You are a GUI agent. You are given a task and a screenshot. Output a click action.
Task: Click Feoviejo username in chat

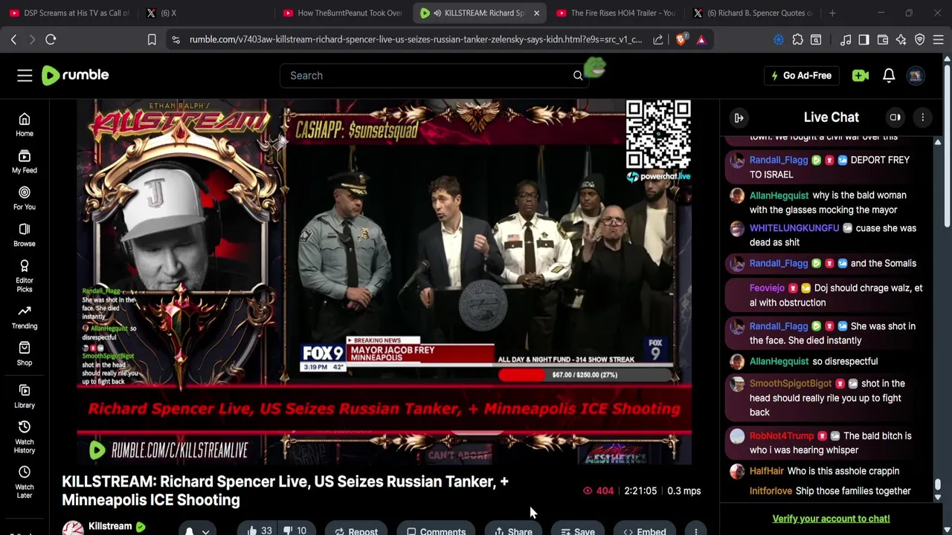(x=767, y=288)
